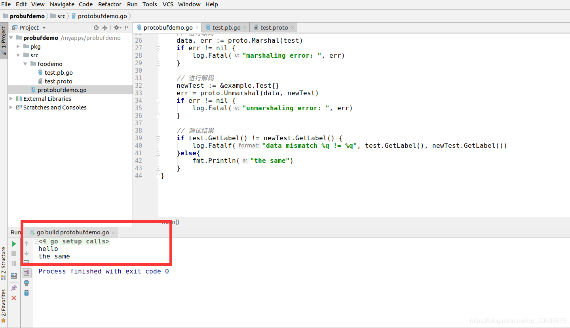
Task: Open the VCS menu
Action: pyautogui.click(x=168, y=4)
